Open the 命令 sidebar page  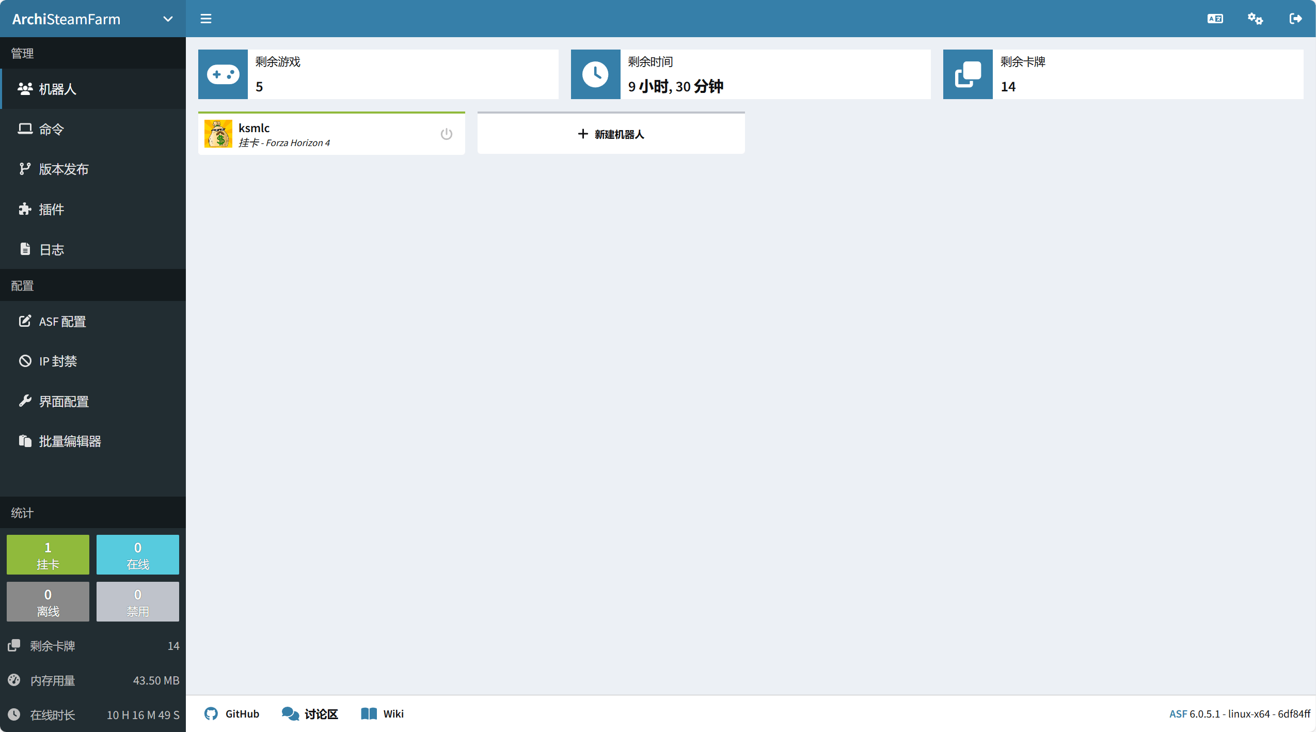pos(93,129)
